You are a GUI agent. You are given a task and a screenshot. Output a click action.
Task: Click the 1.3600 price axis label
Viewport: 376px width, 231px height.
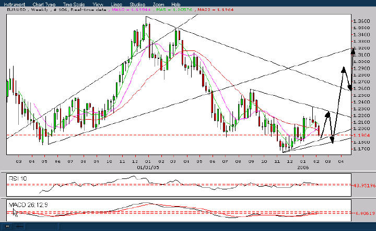tap(361, 21)
